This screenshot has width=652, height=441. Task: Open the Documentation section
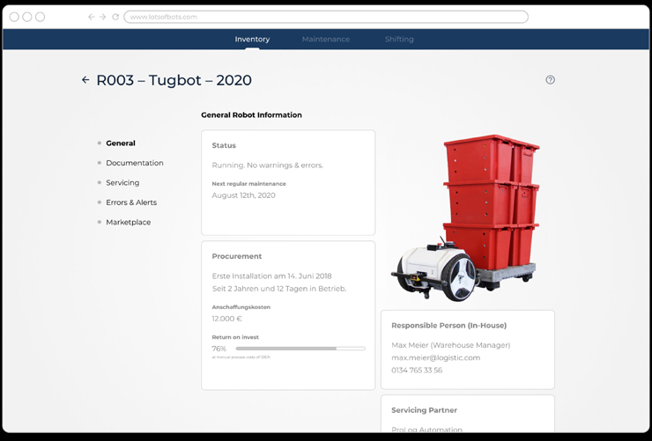pyautogui.click(x=134, y=163)
